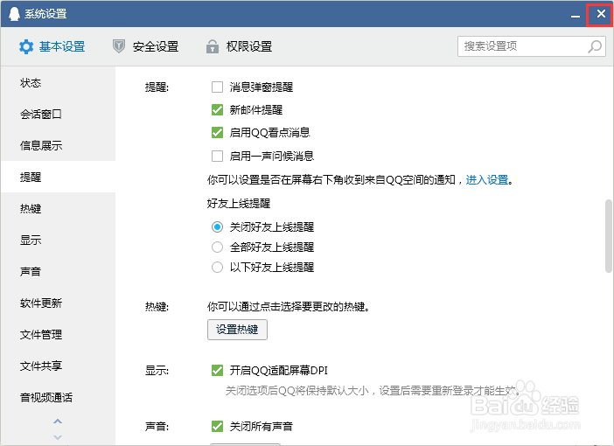The height and width of the screenshot is (446, 614).
Task: Open 文件共享 sidebar item
Action: [x=58, y=366]
